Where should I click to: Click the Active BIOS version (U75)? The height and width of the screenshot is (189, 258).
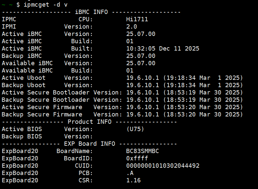135,129
